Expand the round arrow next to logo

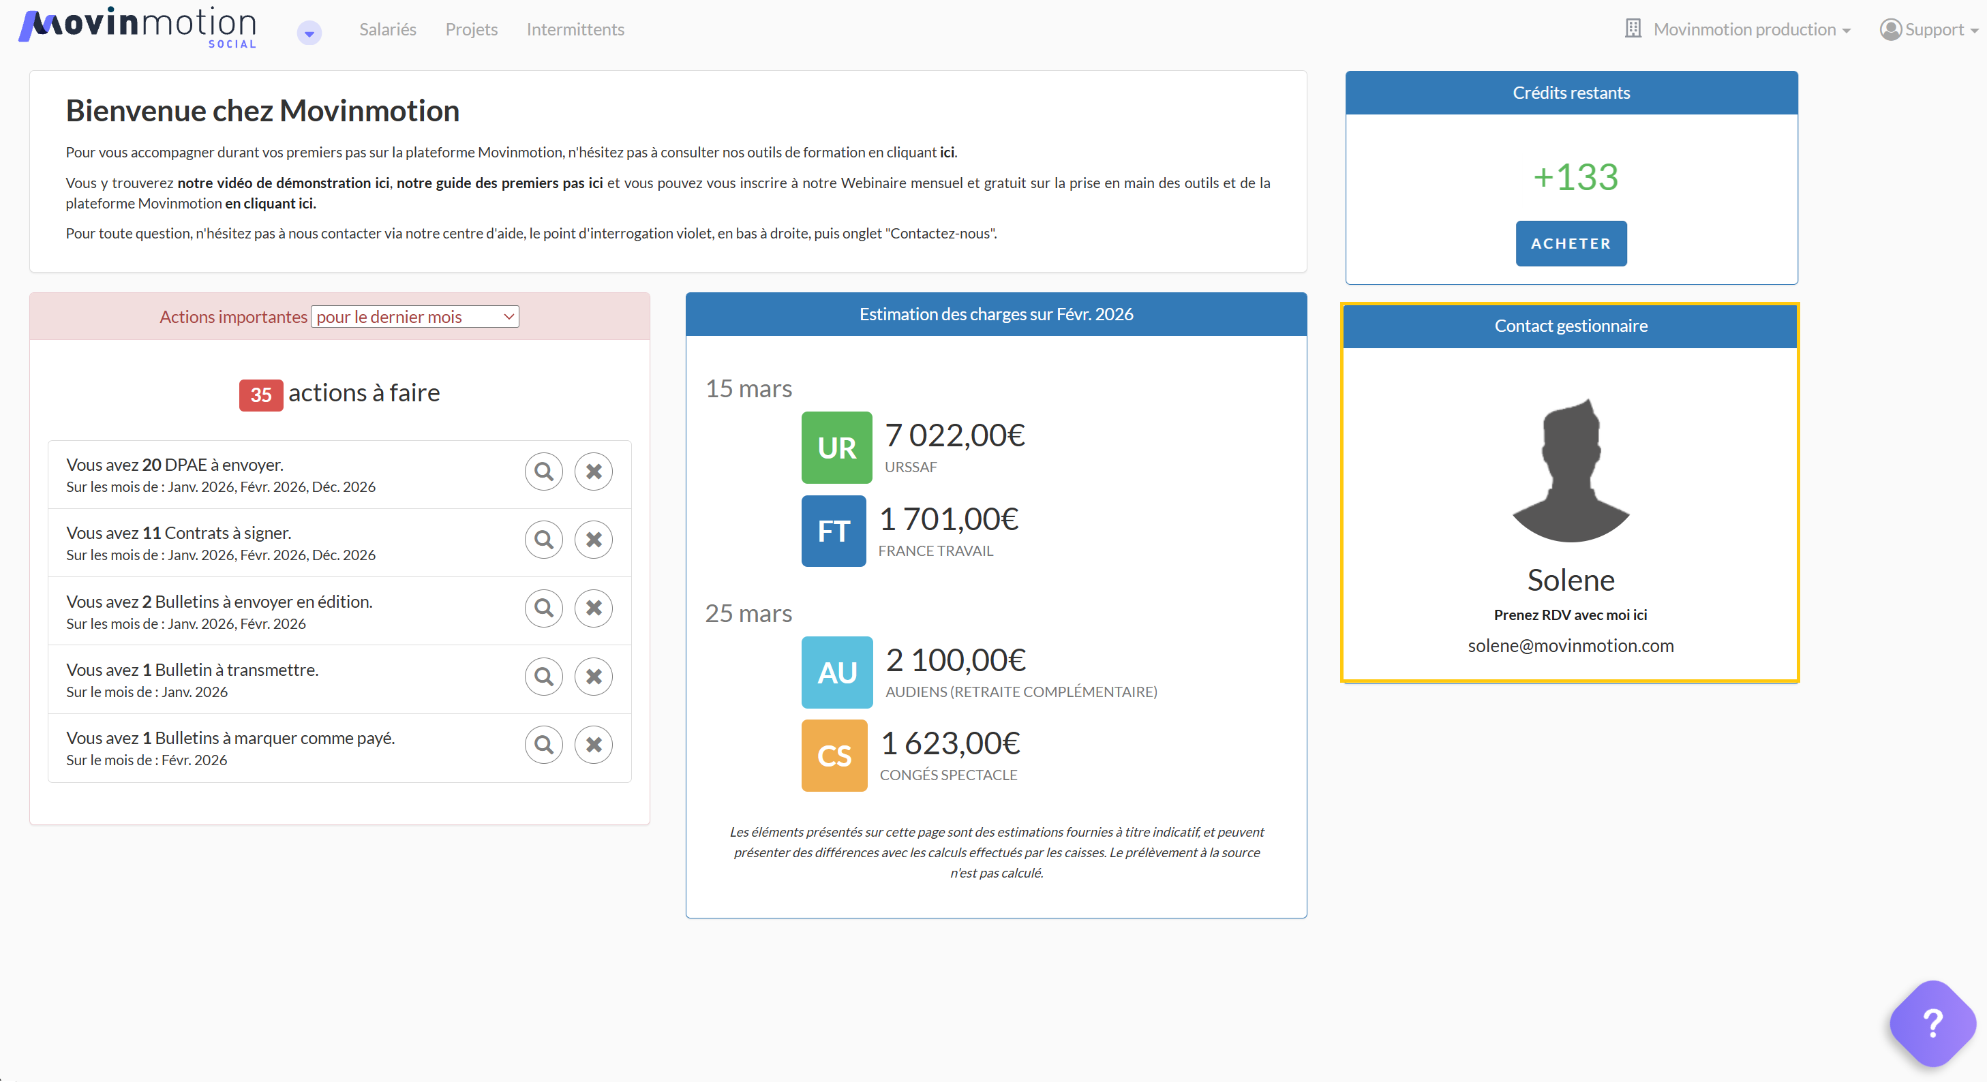[x=309, y=33]
